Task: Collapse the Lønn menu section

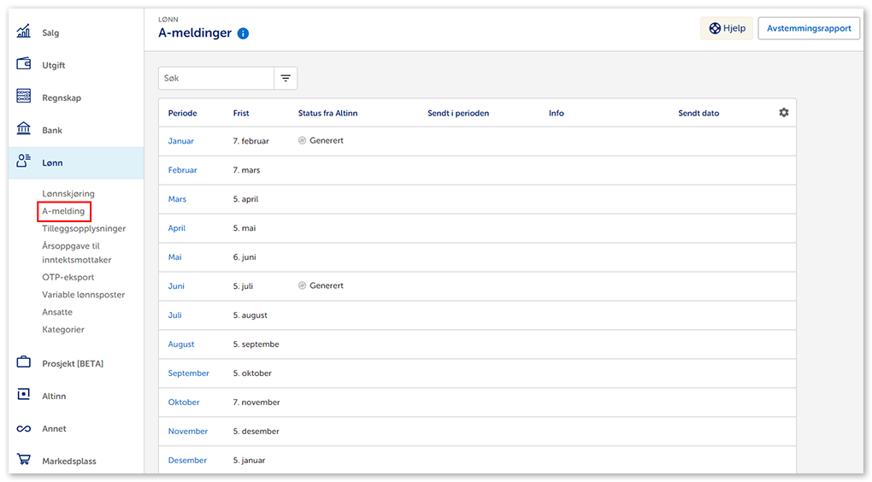Action: click(x=52, y=162)
